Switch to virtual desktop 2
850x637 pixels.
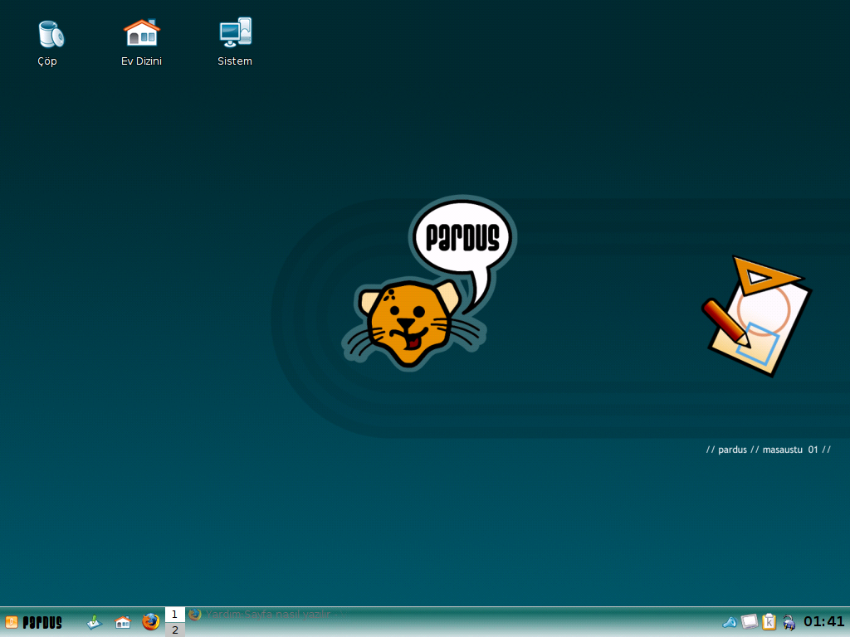tap(174, 630)
